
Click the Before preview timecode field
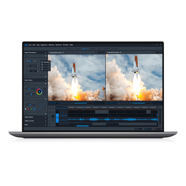pos(54,103)
